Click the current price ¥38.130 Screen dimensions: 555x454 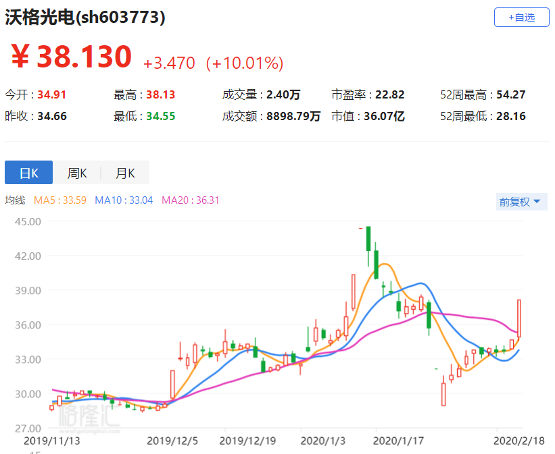click(x=72, y=56)
